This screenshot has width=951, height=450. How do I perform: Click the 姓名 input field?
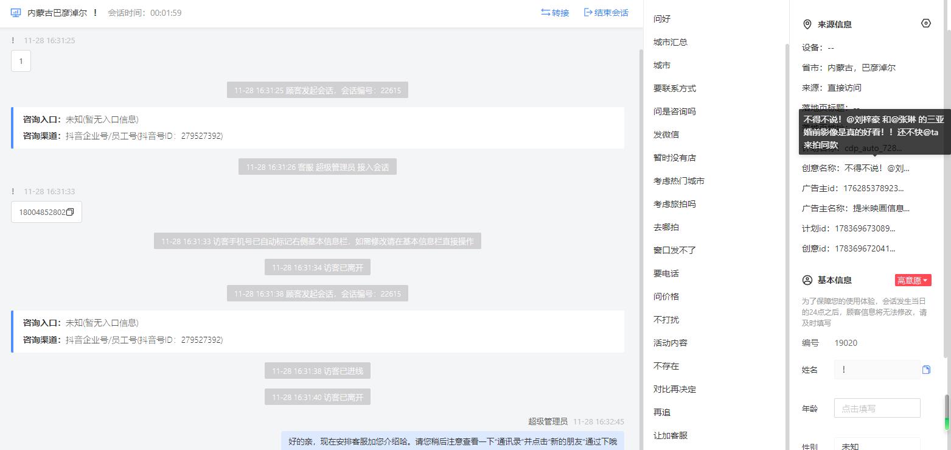point(877,370)
